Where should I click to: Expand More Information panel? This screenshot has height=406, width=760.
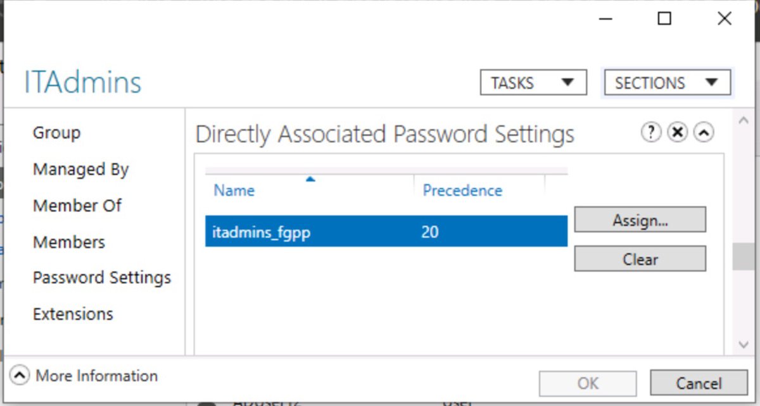click(x=20, y=376)
